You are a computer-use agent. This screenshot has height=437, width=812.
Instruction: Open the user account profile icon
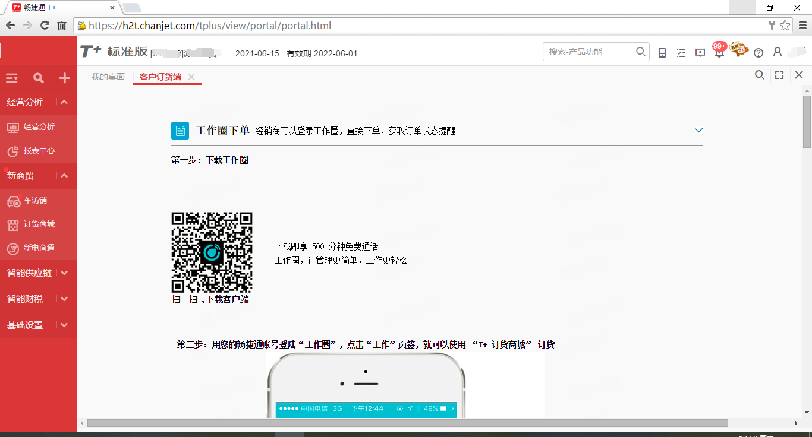[777, 52]
